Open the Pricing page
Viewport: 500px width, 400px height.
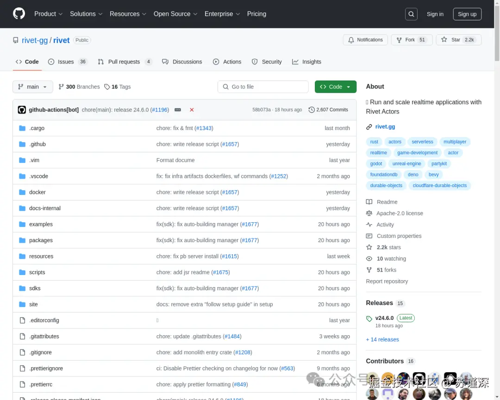pyautogui.click(x=256, y=14)
